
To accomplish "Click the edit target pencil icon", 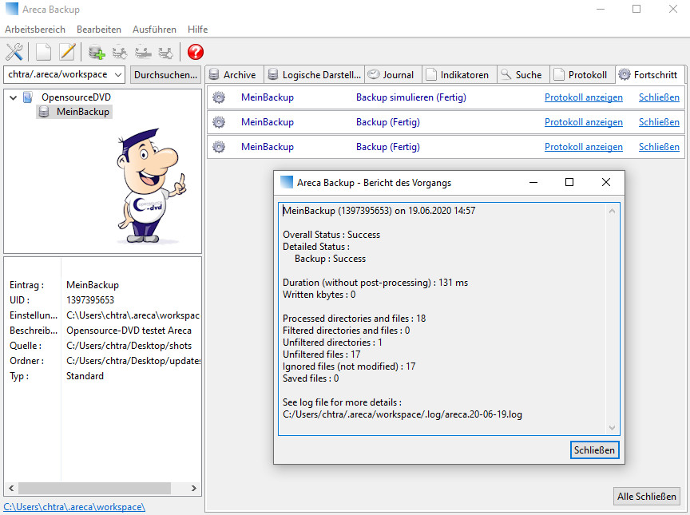I will [x=67, y=53].
